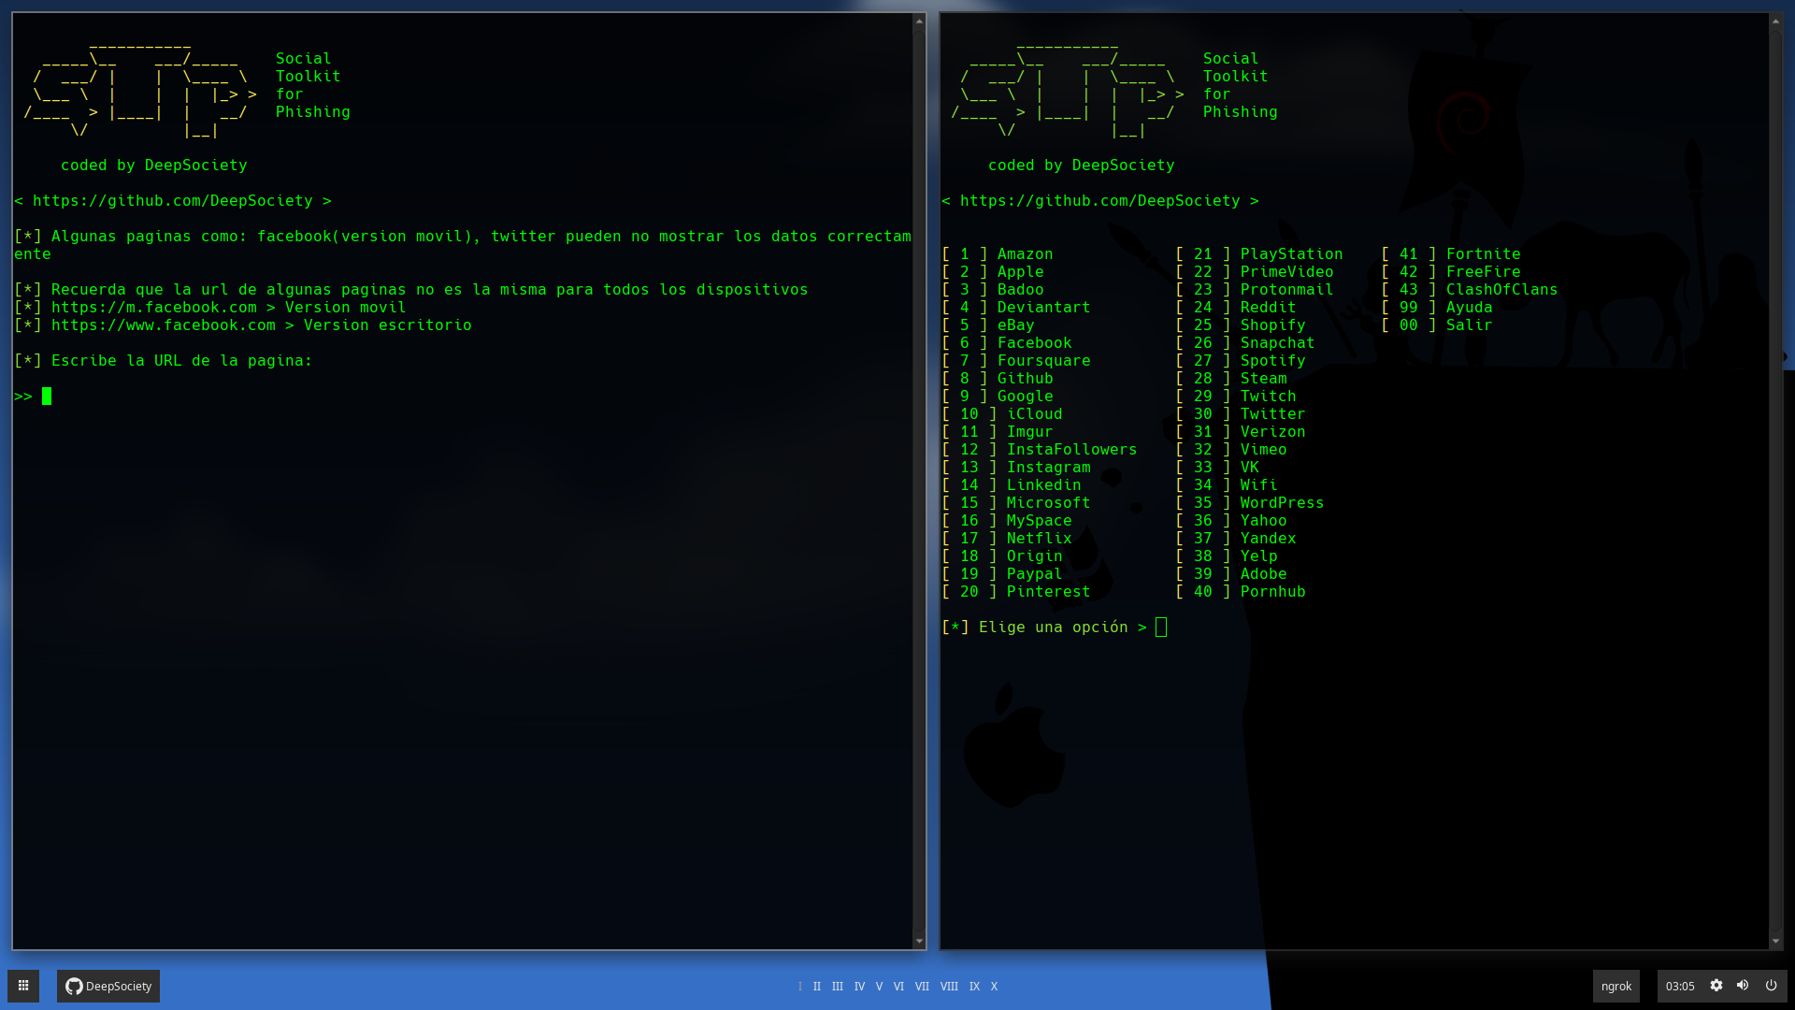Switch to workspace II
This screenshot has width=1795, height=1010.
[x=816, y=987]
